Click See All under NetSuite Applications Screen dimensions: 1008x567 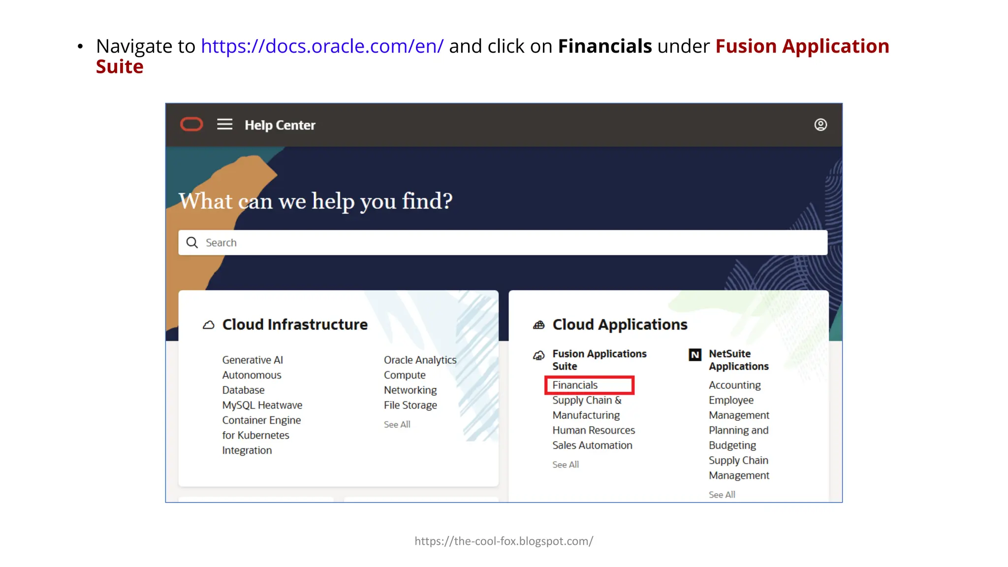pos(722,495)
